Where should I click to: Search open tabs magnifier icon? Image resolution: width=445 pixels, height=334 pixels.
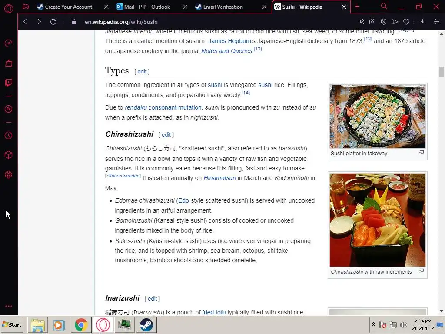tap(384, 6)
